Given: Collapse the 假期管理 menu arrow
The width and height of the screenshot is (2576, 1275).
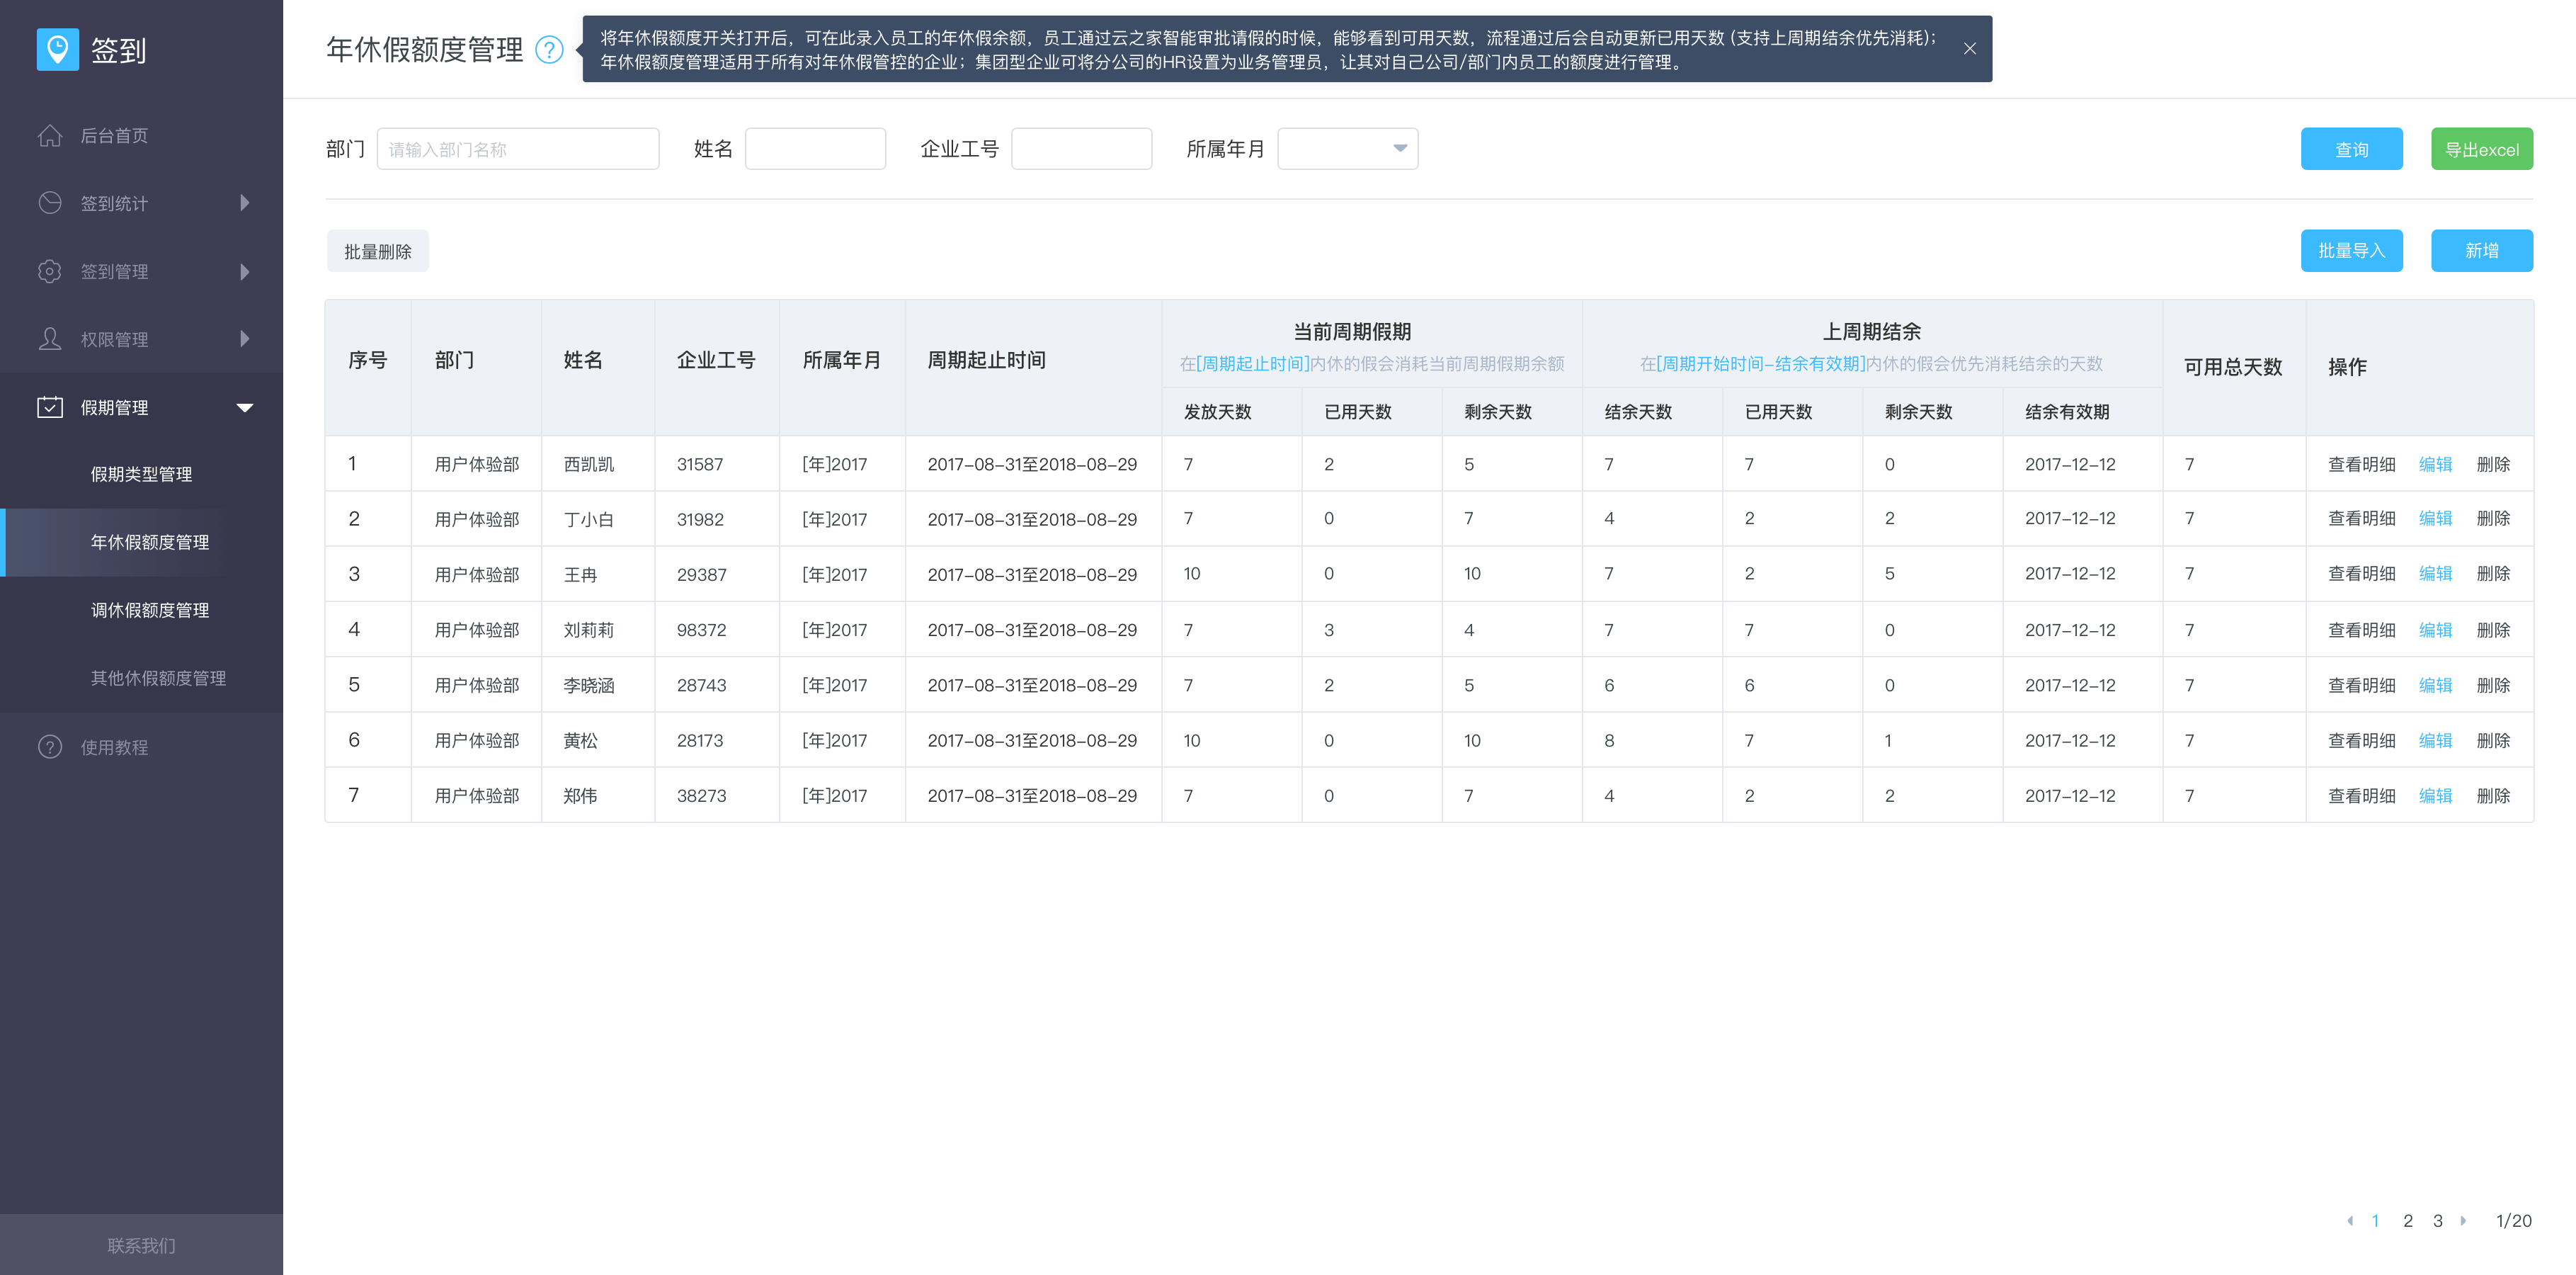Looking at the screenshot, I should click(245, 407).
